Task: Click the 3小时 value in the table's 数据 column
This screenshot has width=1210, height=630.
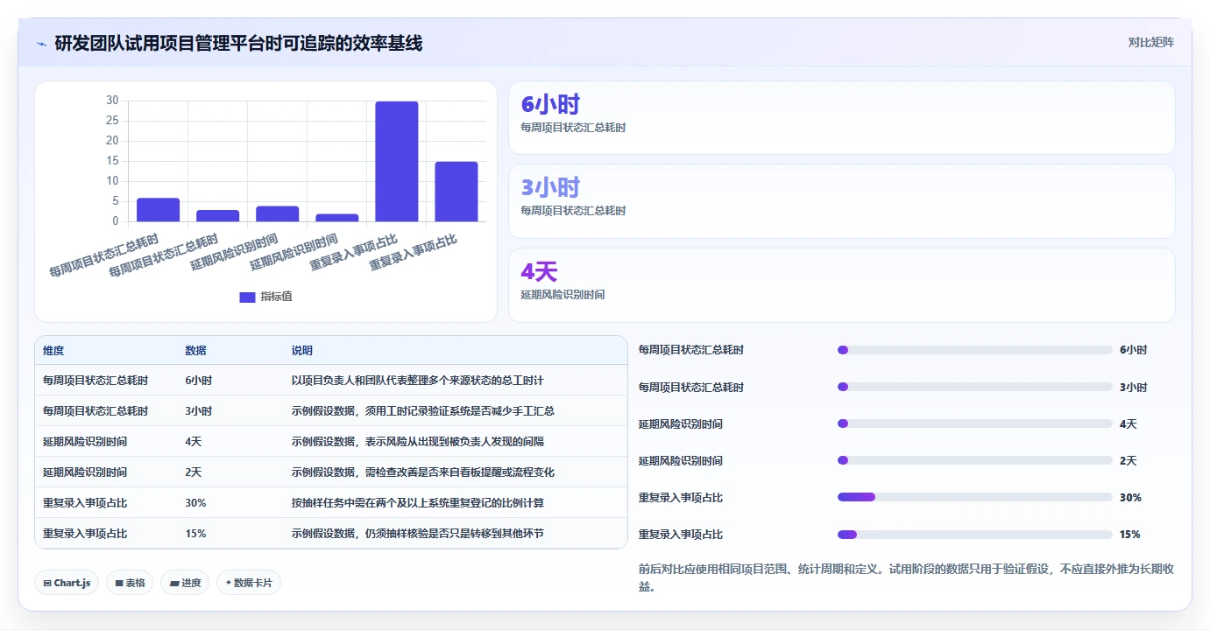Action: point(198,411)
